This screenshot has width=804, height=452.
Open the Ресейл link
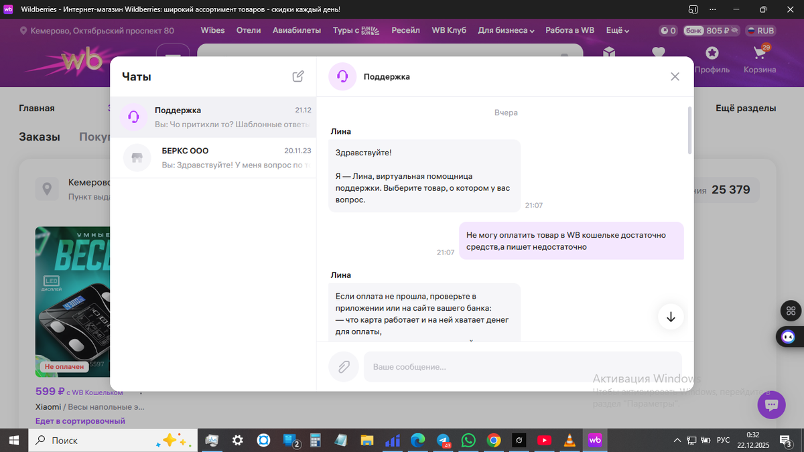405,31
